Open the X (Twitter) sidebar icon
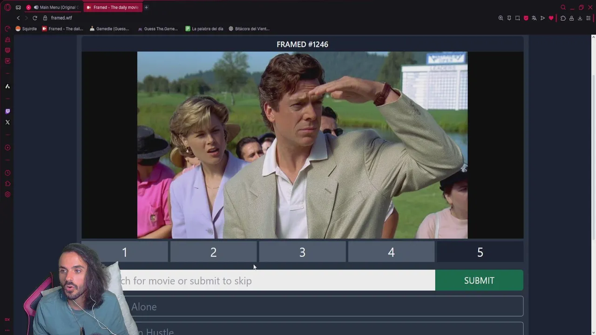This screenshot has width=596, height=335. [7, 122]
